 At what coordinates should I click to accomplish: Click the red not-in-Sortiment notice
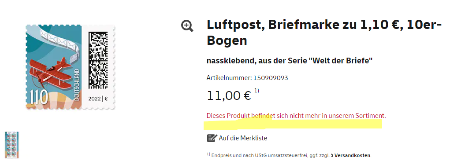296,116
